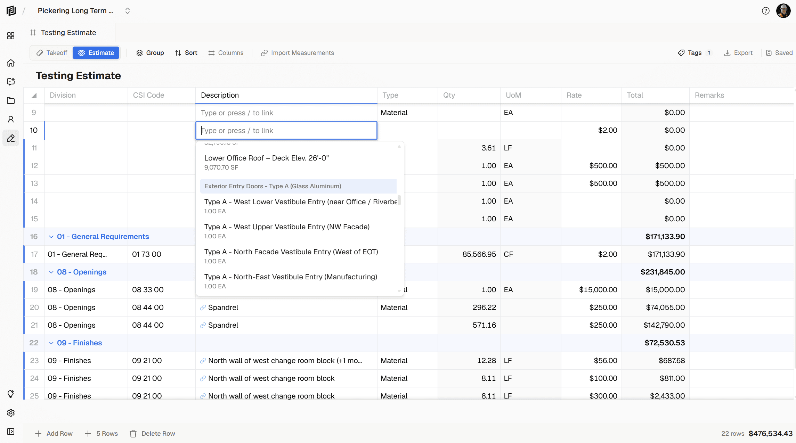Open the folder icon in sidebar
Viewport: 796px width, 443px height.
11,100
